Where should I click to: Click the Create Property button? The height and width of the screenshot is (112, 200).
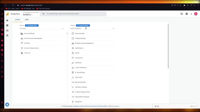[x=83, y=26]
